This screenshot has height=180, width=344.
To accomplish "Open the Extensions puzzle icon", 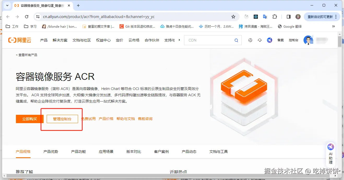I will pyautogui.click(x=275, y=17).
